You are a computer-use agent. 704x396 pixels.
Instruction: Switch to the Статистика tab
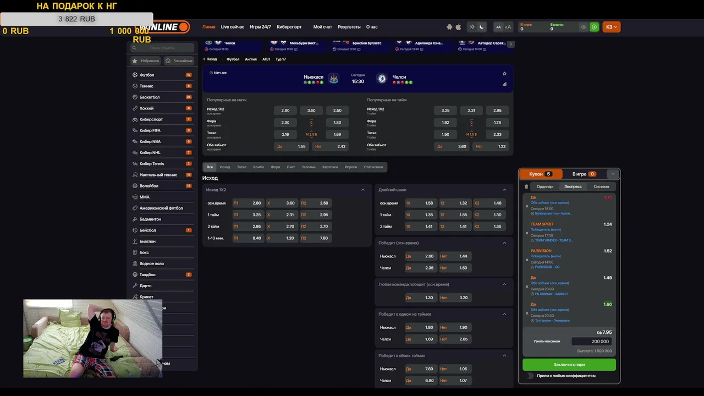pyautogui.click(x=373, y=167)
